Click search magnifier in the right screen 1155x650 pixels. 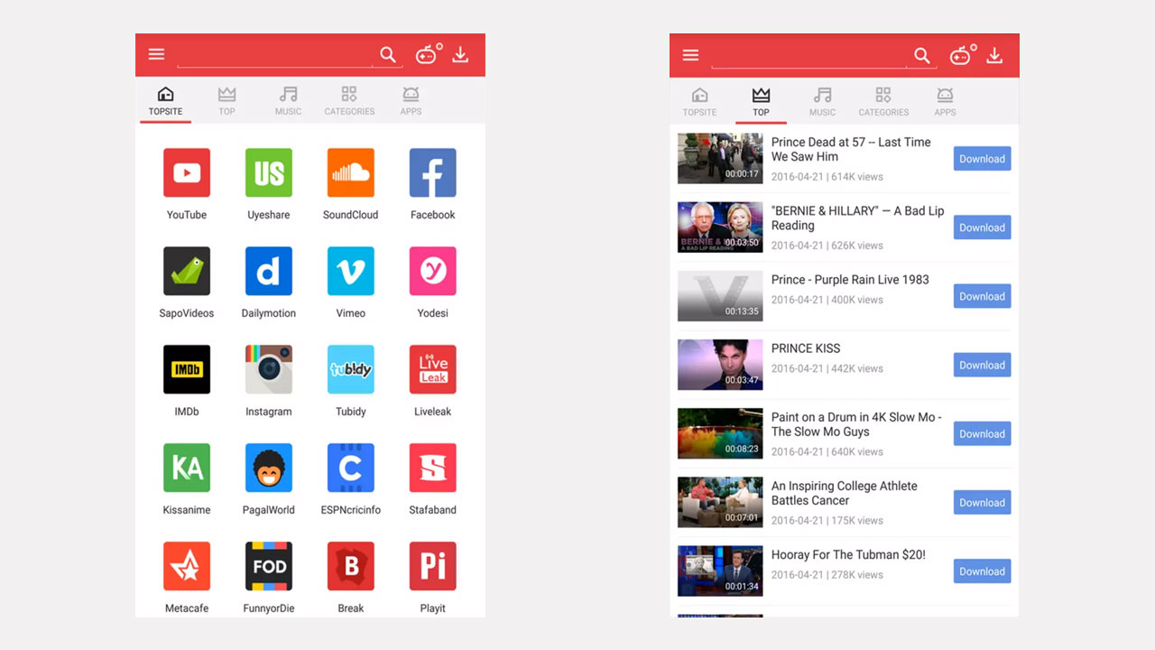point(922,56)
